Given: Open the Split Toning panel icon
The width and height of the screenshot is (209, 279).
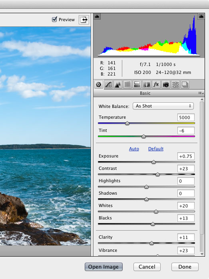Looking at the screenshot, I should (x=137, y=84).
